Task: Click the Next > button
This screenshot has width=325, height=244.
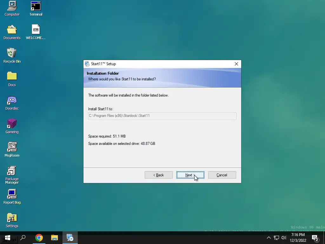Action: [x=190, y=175]
